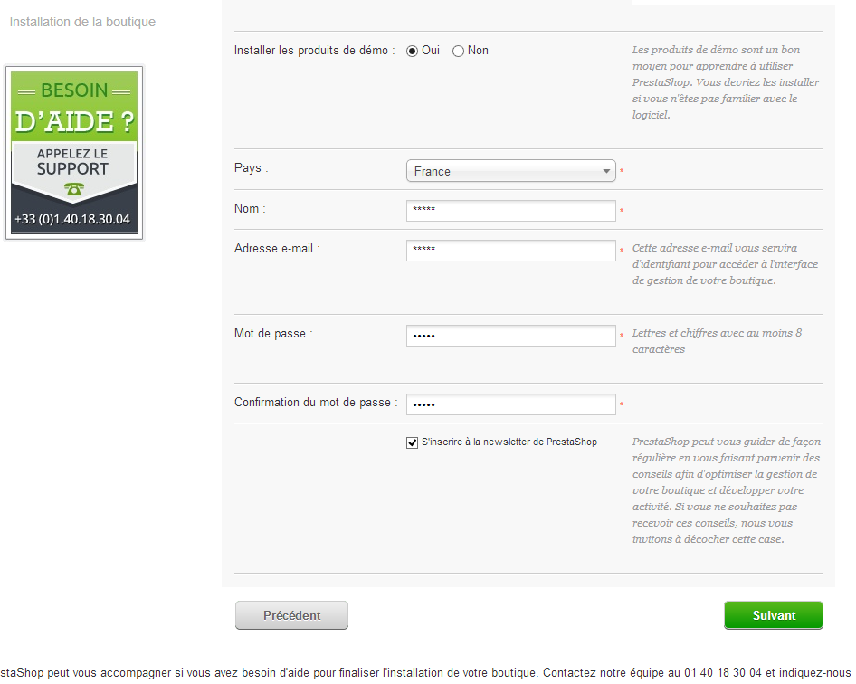Image resolution: width=856 pixels, height=684 pixels.
Task: Click the password confirmation field
Action: [x=511, y=404]
